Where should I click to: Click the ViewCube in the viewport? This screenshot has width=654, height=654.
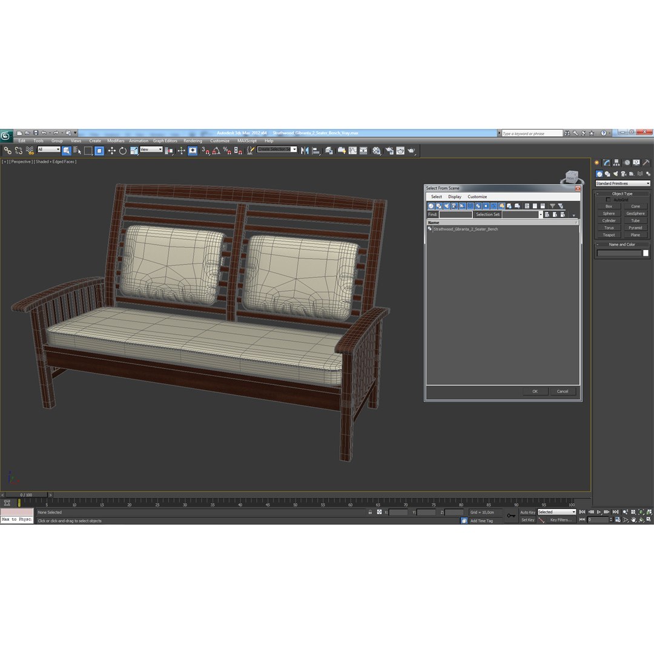coord(572,177)
